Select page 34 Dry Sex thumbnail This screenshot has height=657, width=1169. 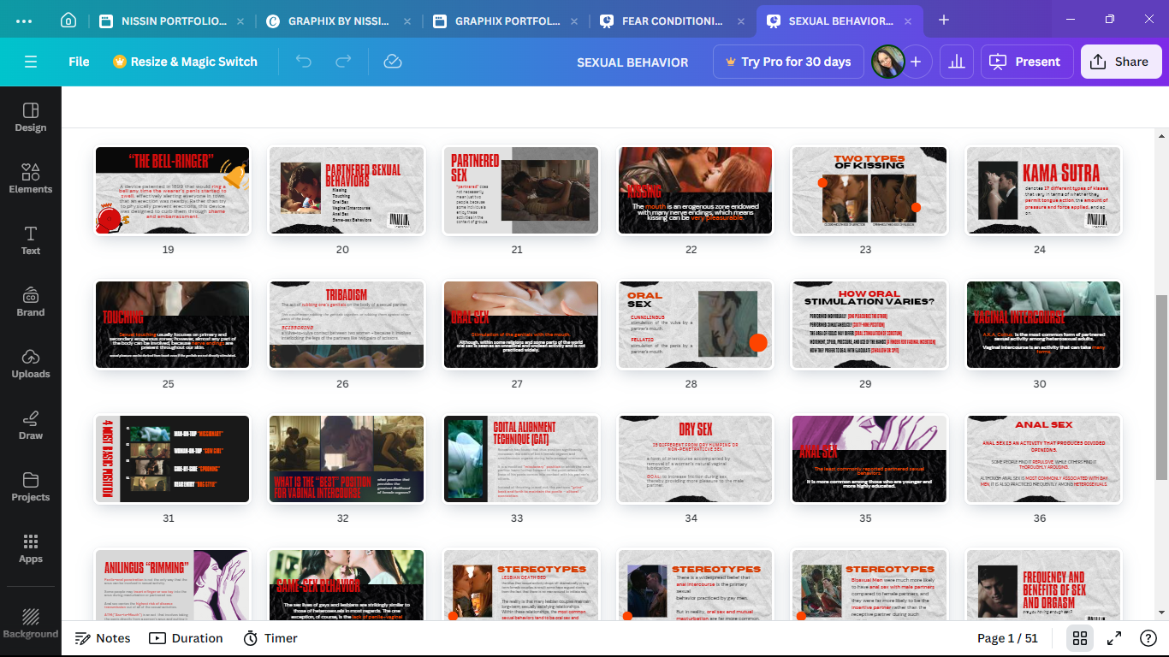pyautogui.click(x=695, y=459)
